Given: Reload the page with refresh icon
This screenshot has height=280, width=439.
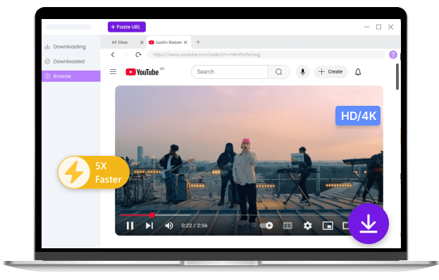Looking at the screenshot, I should (x=138, y=54).
